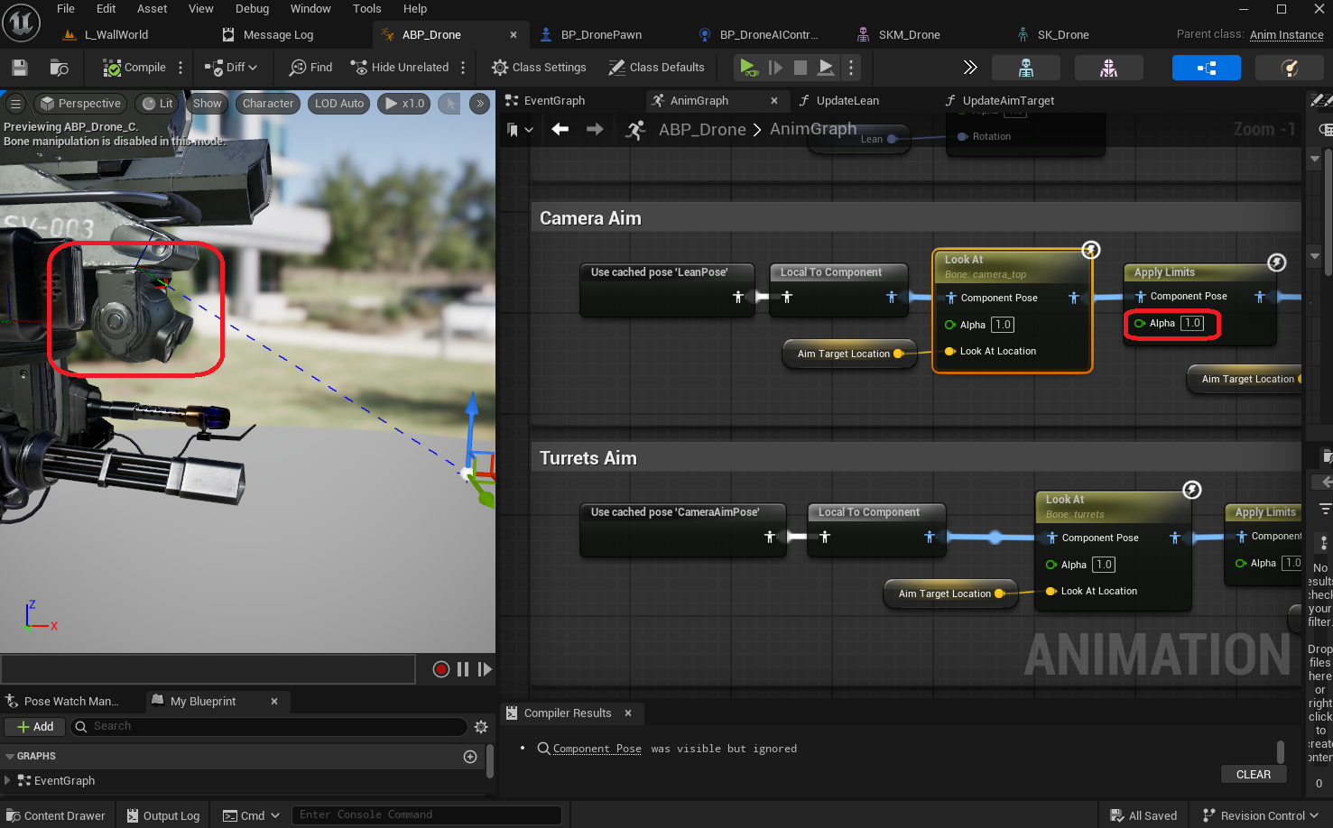Compile the animation blueprint
Viewport: 1333px width, 828px height.
[x=134, y=68]
